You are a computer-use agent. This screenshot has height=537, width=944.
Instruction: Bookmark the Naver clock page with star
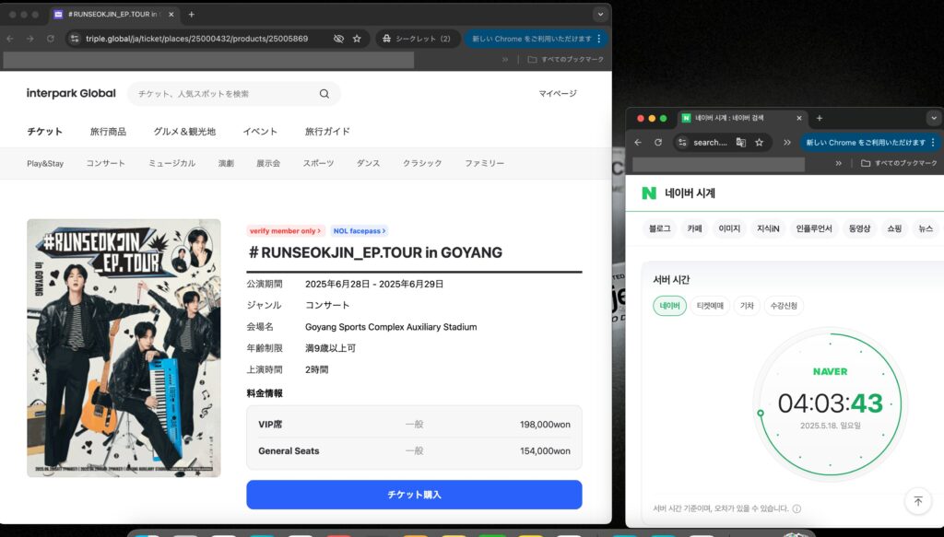click(760, 143)
